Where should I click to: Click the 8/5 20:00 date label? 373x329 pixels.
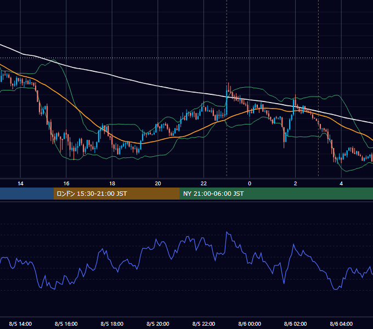click(158, 324)
